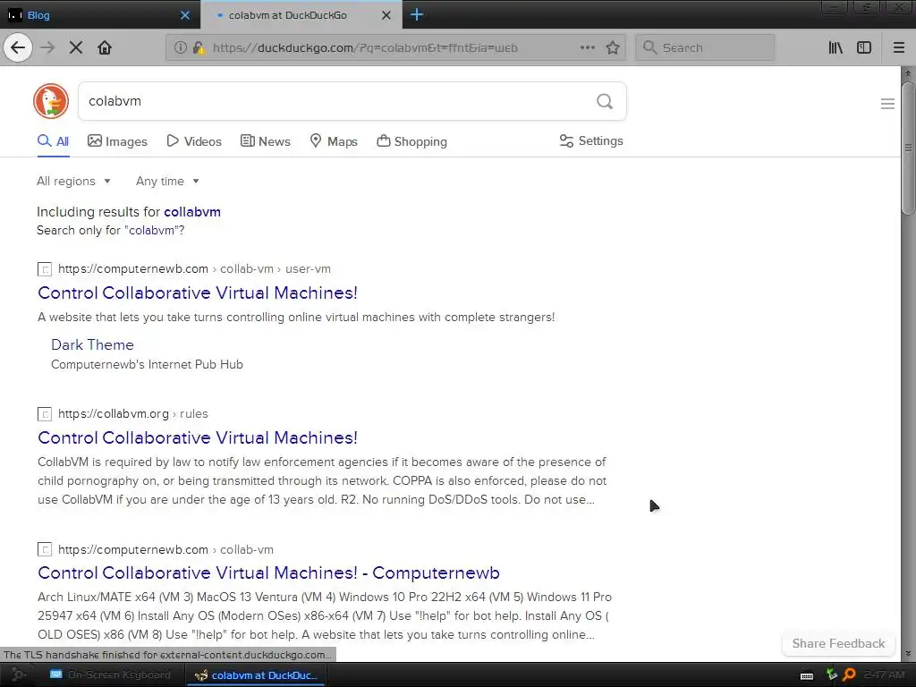Close the Blog tab
Image resolution: width=916 pixels, height=687 pixels.
coord(184,15)
